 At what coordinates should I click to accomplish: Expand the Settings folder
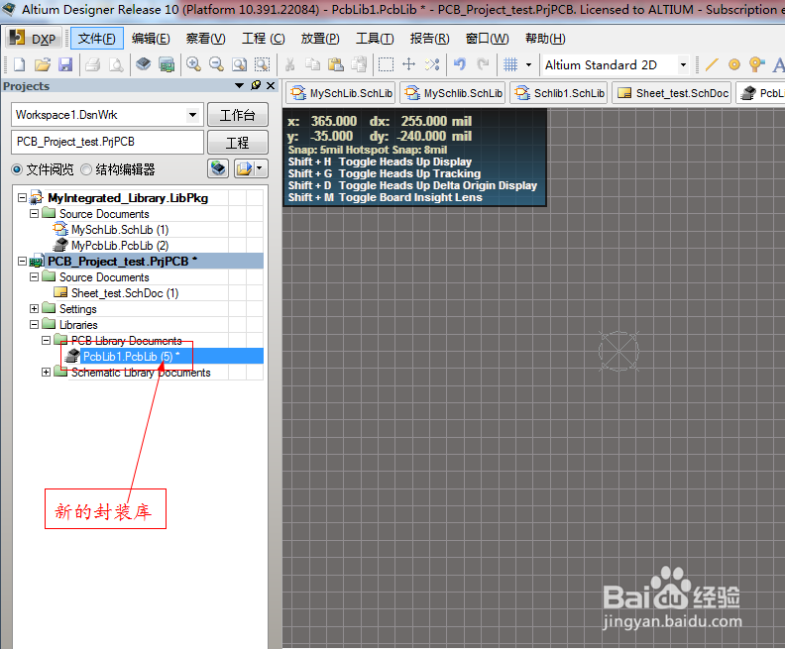(x=34, y=309)
